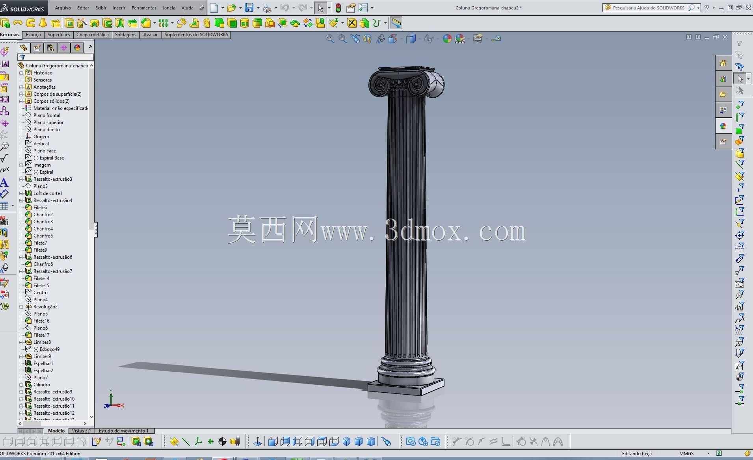The width and height of the screenshot is (753, 460).
Task: Click the New document icon
Action: (x=214, y=7)
